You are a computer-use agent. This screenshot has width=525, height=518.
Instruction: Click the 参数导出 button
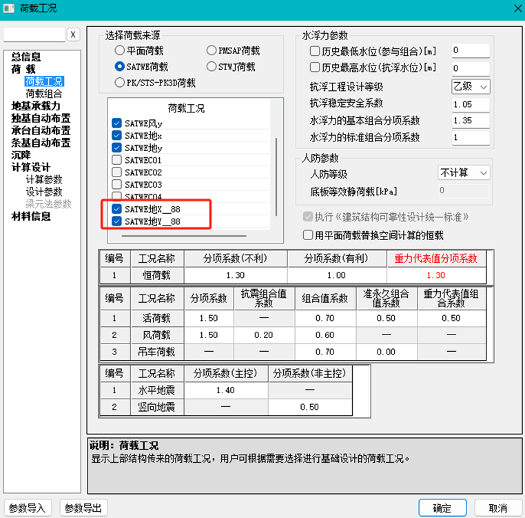[83, 508]
